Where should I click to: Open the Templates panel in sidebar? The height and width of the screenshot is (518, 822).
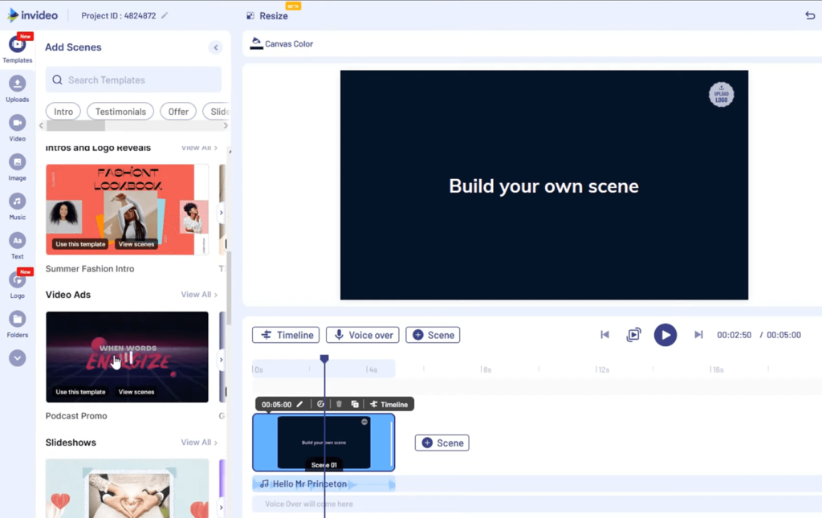point(18,49)
